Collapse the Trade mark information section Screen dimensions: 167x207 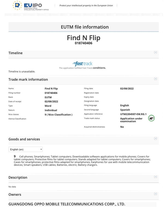coord(155,79)
